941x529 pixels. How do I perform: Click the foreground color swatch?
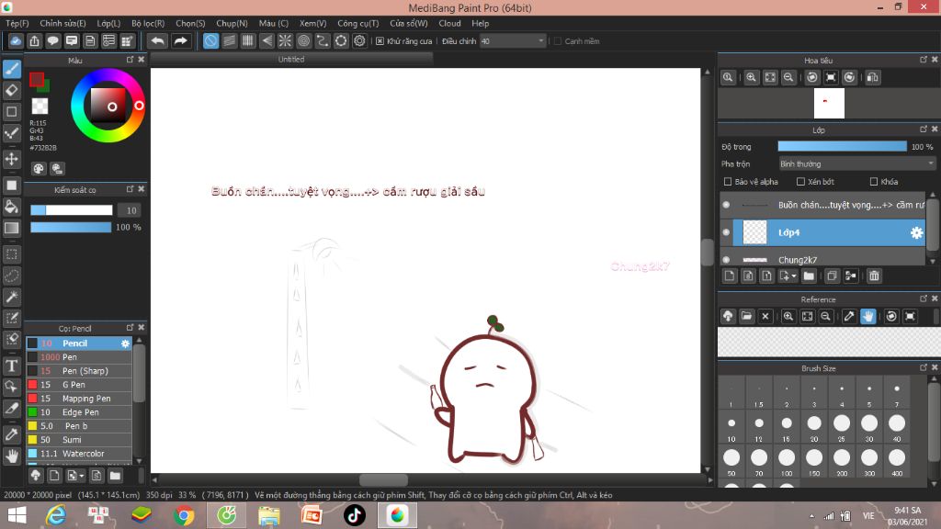tap(37, 79)
